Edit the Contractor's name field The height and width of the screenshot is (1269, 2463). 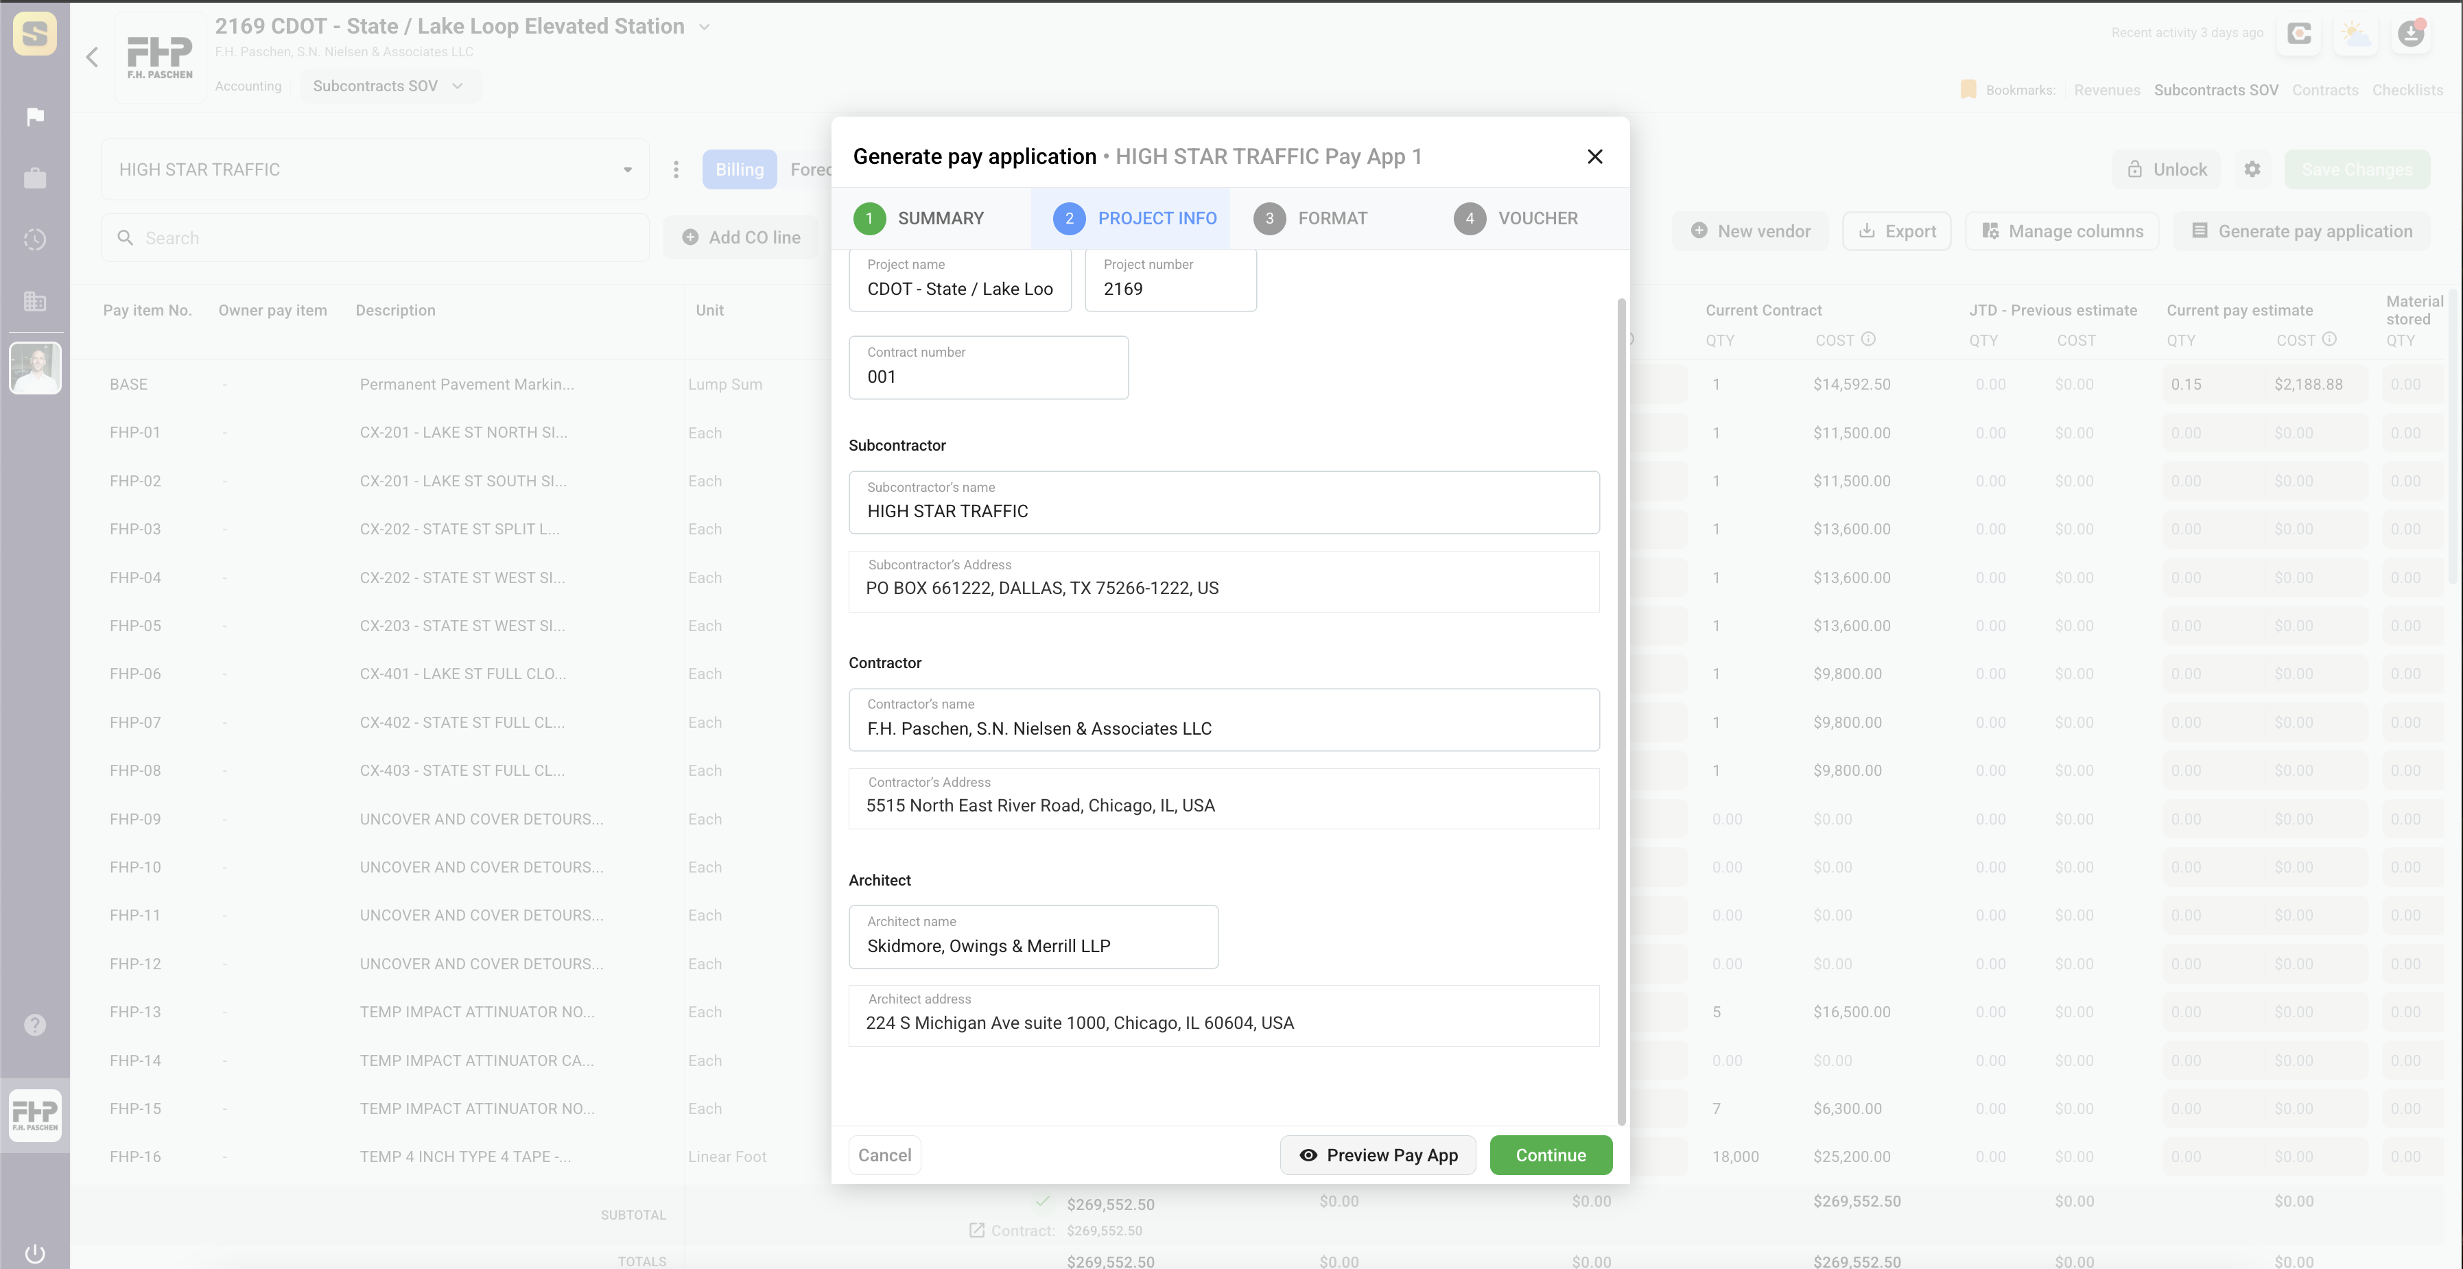(1224, 719)
